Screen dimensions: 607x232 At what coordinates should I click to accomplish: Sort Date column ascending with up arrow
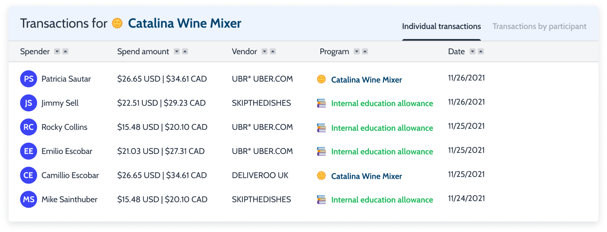(481, 51)
